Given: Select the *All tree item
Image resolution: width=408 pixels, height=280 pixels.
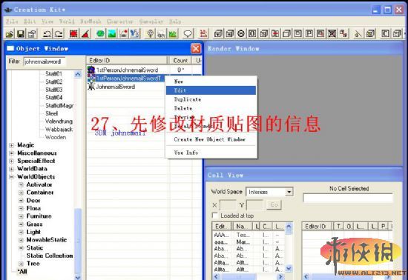Looking at the screenshot, I should tap(22, 272).
